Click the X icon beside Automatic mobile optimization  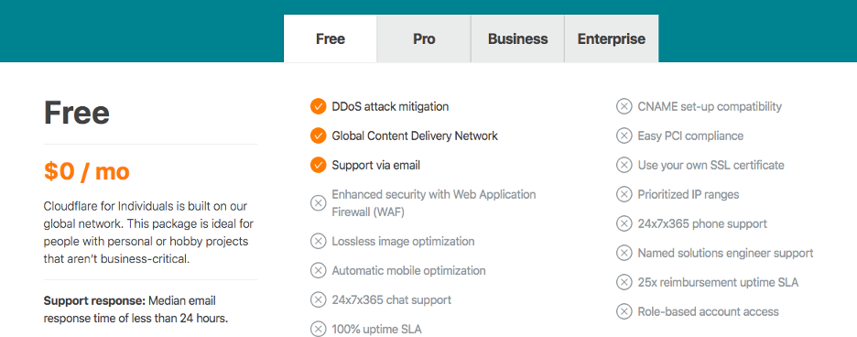(318, 271)
